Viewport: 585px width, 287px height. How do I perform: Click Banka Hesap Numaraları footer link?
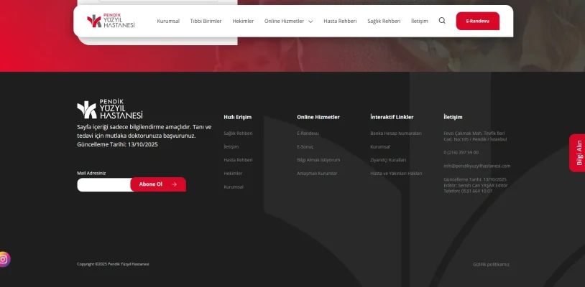click(x=395, y=133)
